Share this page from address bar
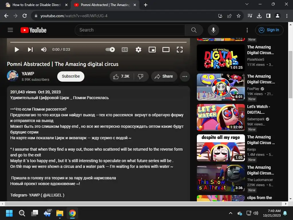Image resolution: width=293 pixels, height=220 pixels. (x=229, y=16)
